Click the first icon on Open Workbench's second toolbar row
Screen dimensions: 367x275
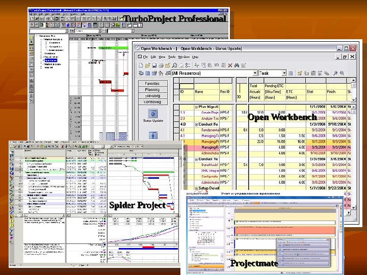(141, 73)
